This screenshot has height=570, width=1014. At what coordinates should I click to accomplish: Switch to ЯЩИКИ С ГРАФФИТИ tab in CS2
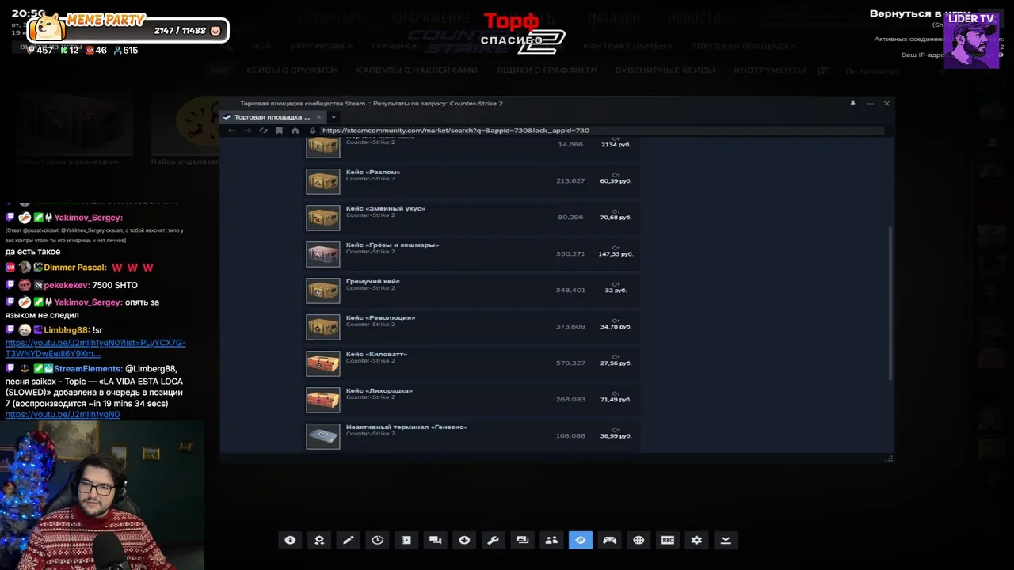point(547,70)
